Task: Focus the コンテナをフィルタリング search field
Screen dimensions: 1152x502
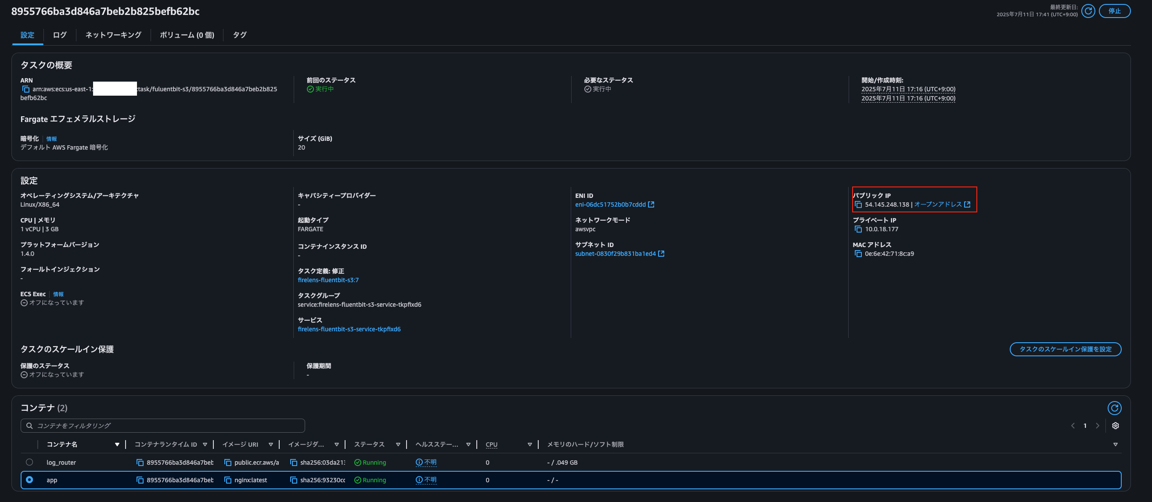Action: pos(163,426)
